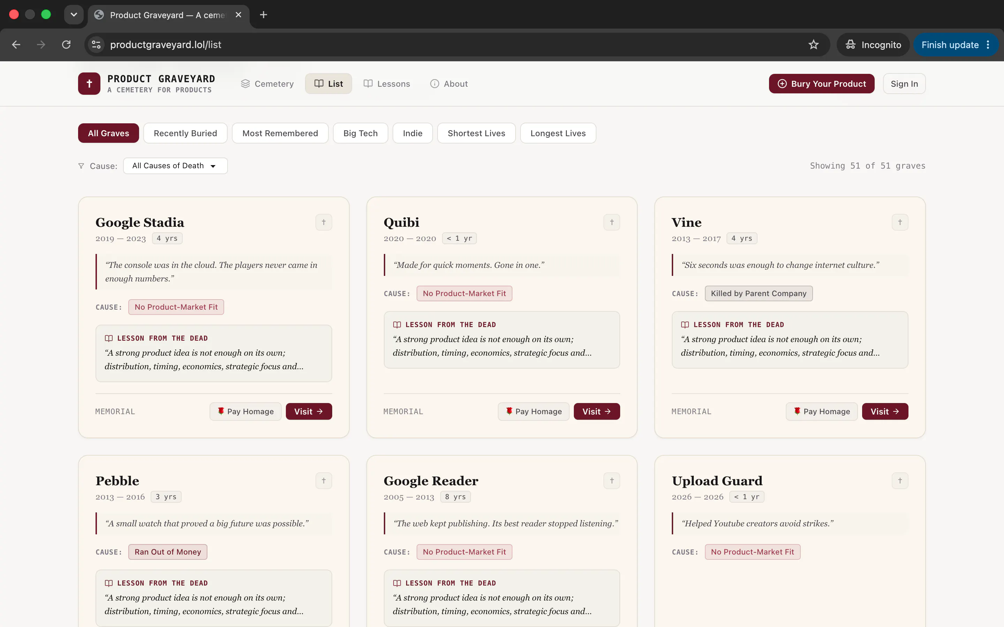
Task: Filter by Big Tech
Action: pyautogui.click(x=360, y=133)
